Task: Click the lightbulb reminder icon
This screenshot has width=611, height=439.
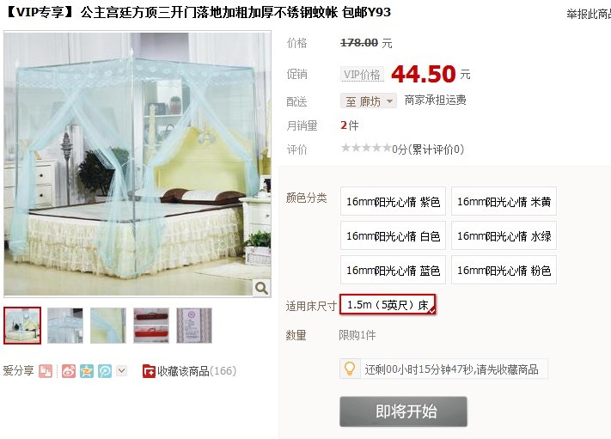Action: (x=350, y=368)
